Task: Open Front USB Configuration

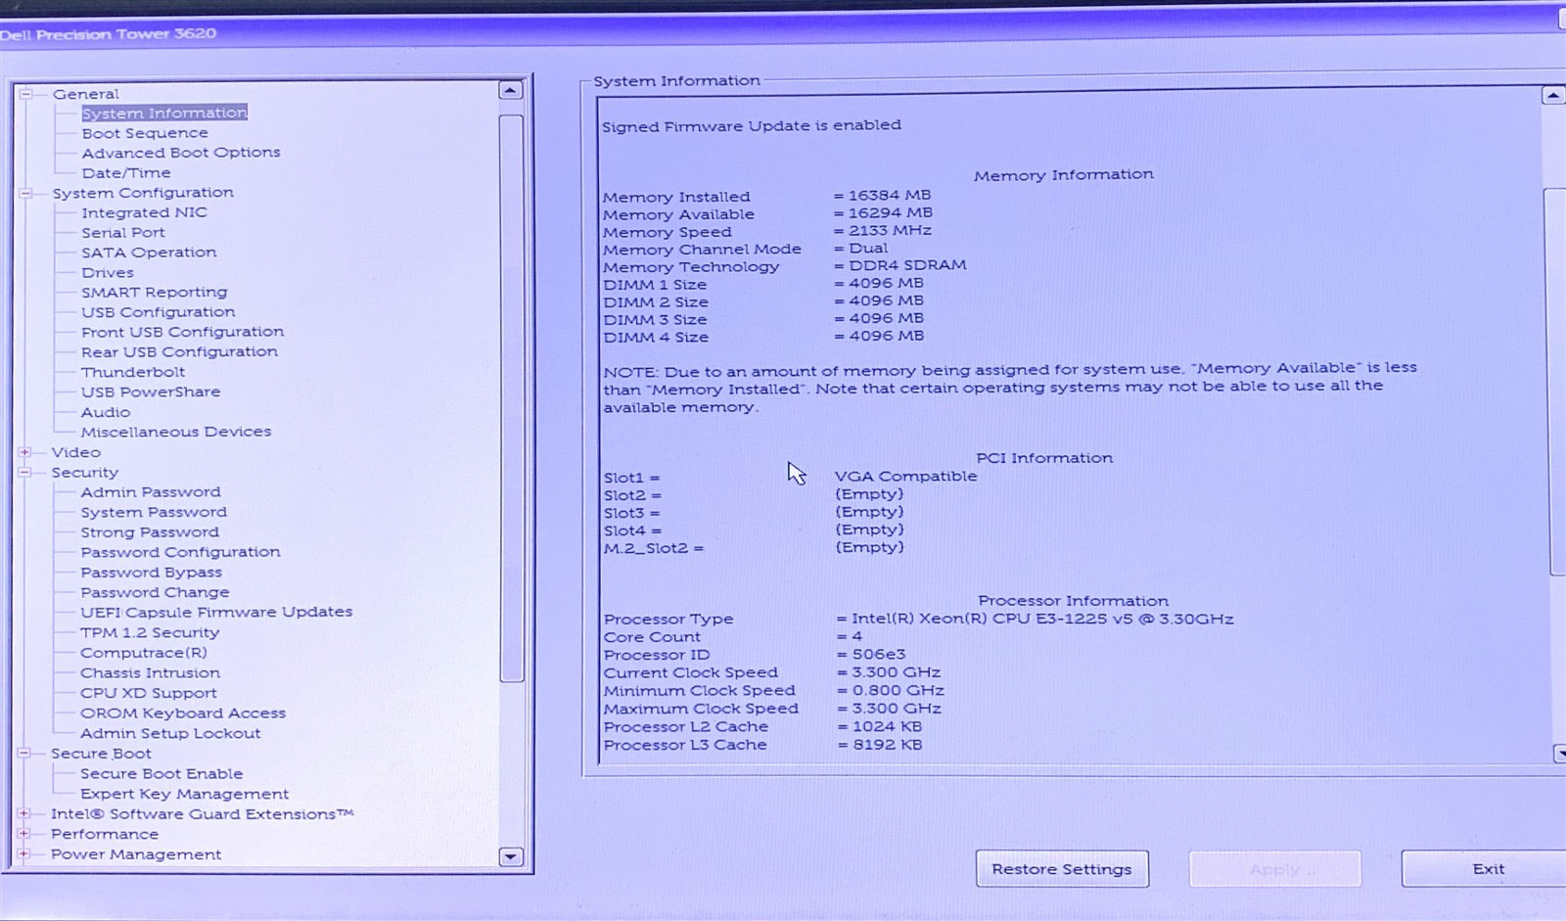Action: pos(183,332)
